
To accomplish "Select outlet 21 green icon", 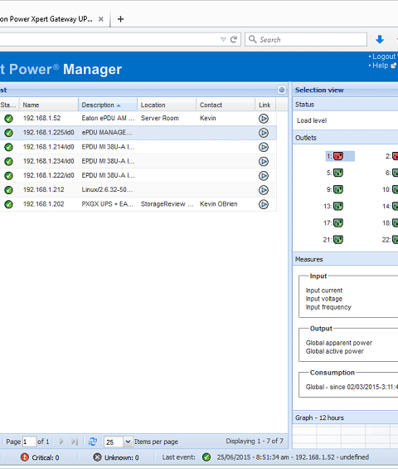I will click(x=338, y=239).
